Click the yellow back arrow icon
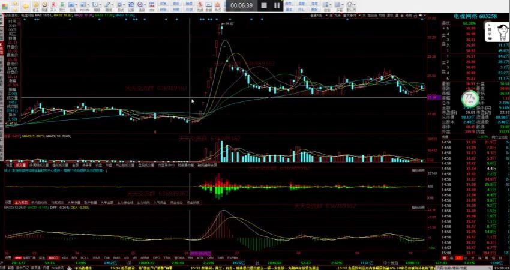 [25, 6]
